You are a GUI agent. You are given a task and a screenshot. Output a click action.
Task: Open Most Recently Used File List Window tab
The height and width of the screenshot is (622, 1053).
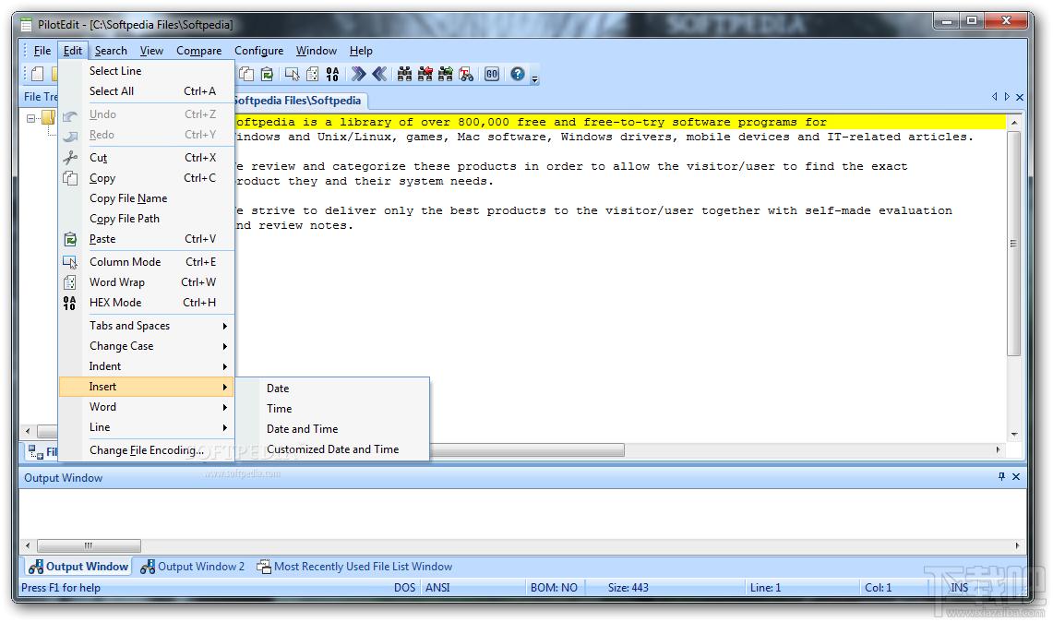tap(354, 567)
